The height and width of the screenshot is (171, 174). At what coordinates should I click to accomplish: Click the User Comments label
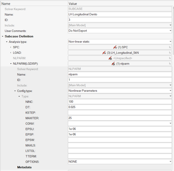(16, 31)
